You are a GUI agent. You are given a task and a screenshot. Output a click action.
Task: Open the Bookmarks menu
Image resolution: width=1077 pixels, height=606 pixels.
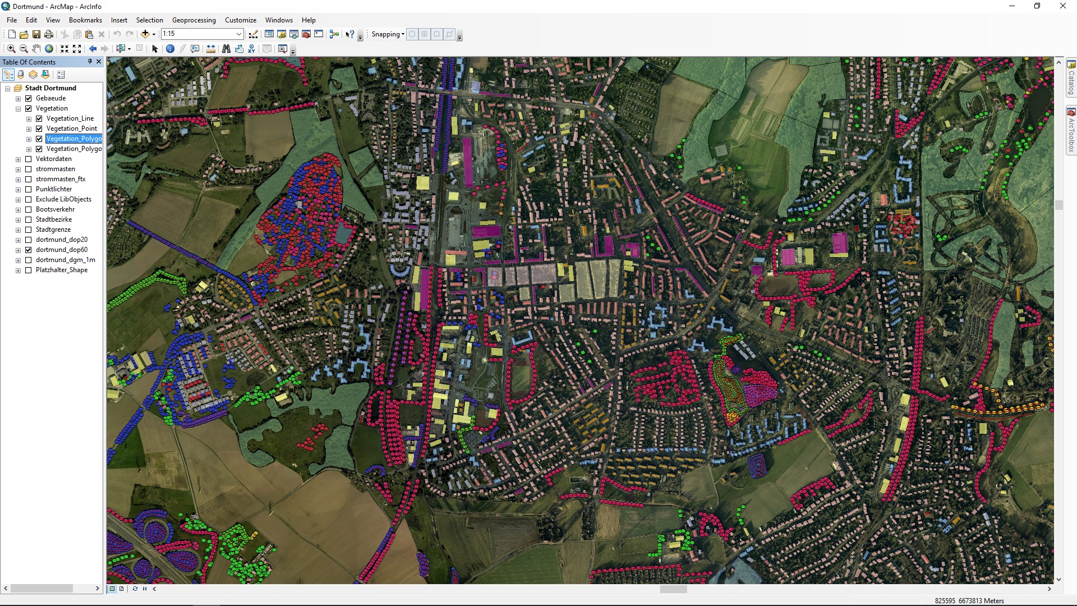click(85, 20)
